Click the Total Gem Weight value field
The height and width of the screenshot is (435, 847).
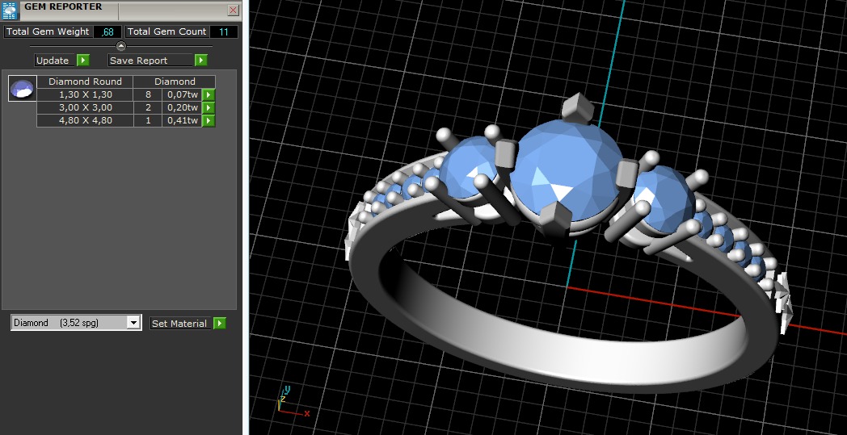coord(107,31)
